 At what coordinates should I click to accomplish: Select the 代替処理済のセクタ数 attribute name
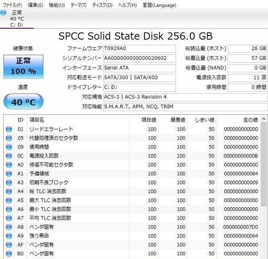(53, 138)
